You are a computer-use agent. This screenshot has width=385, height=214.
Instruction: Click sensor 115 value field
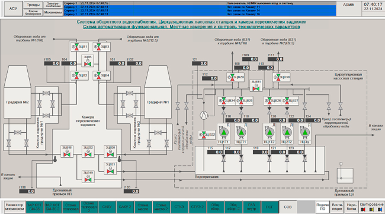click(215, 152)
